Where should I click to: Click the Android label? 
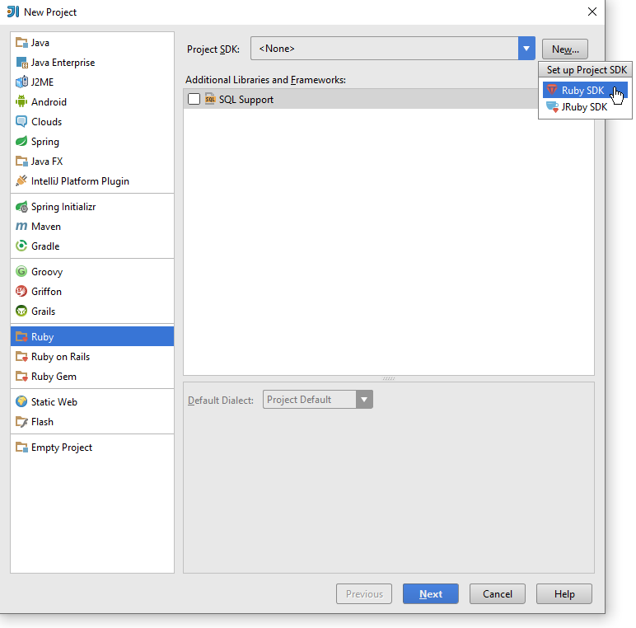click(49, 102)
